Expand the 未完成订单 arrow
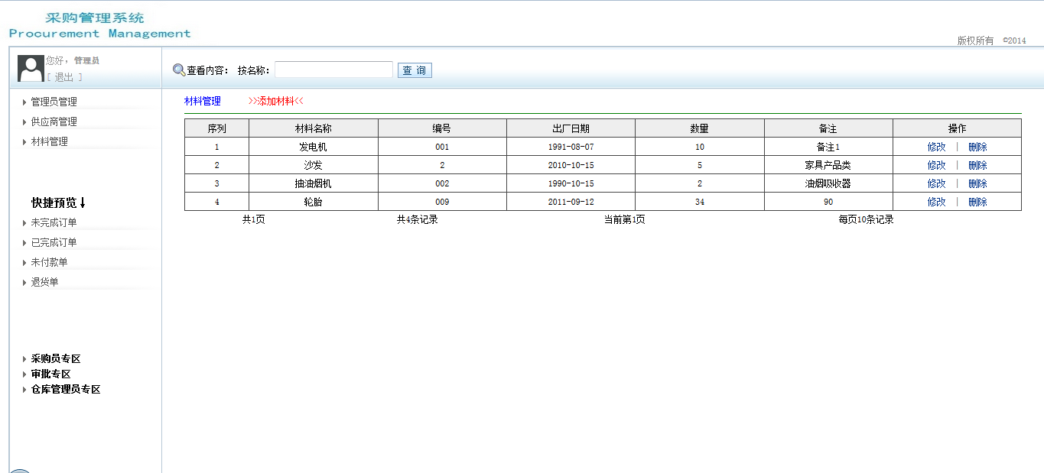 coord(24,223)
